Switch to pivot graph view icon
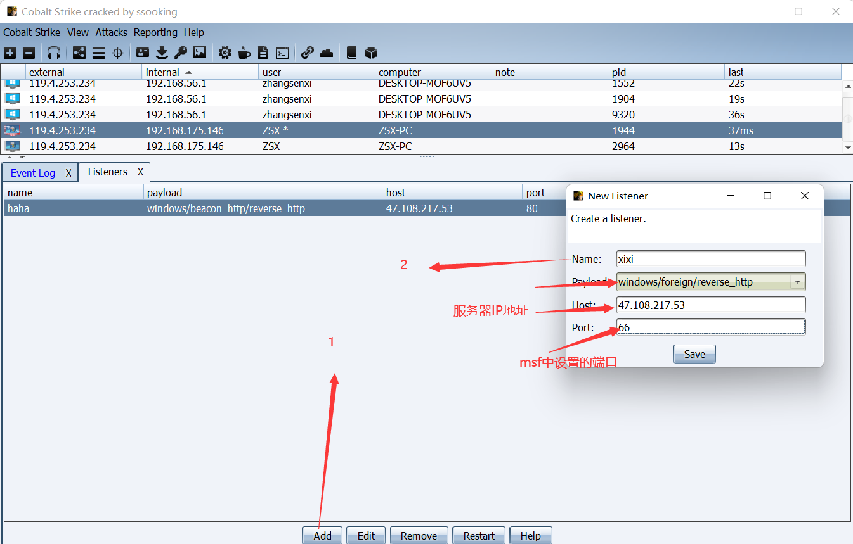The width and height of the screenshot is (853, 544). 79,53
